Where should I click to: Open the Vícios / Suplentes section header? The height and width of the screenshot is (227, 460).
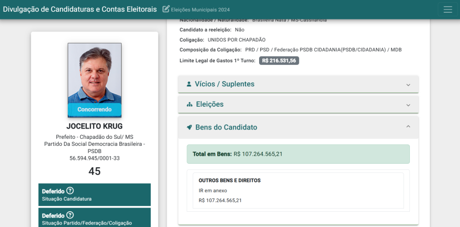pyautogui.click(x=298, y=84)
